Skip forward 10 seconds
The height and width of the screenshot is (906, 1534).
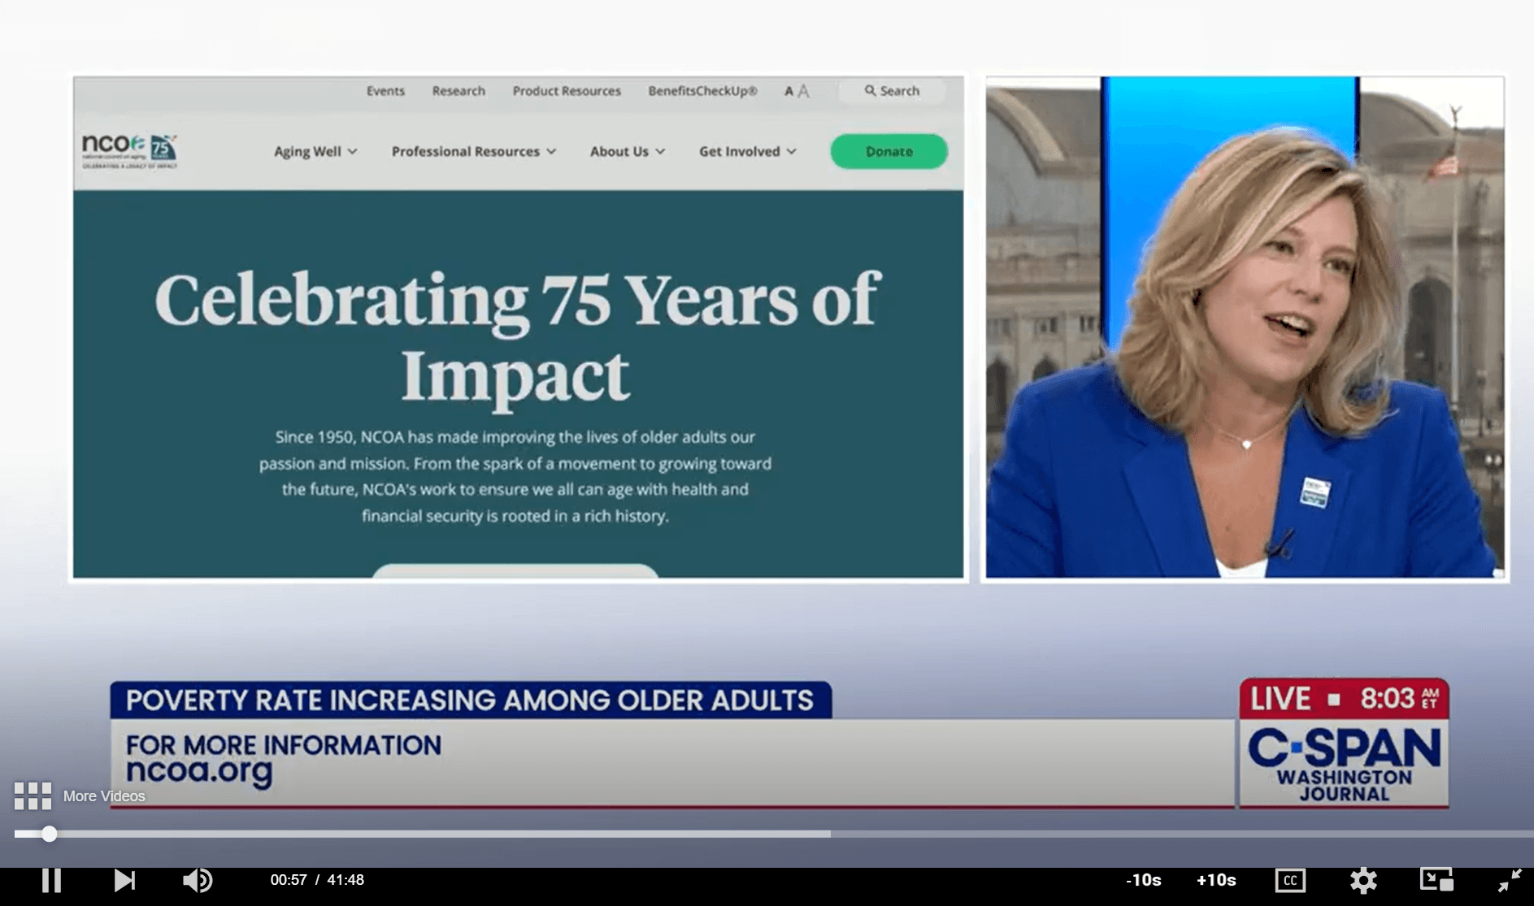(x=1216, y=880)
